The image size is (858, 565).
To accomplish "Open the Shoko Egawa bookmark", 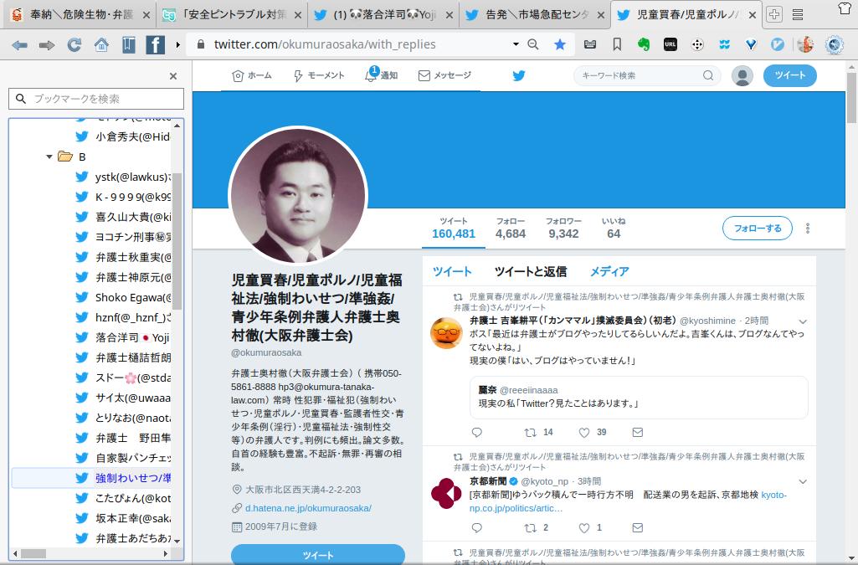I will 123,297.
